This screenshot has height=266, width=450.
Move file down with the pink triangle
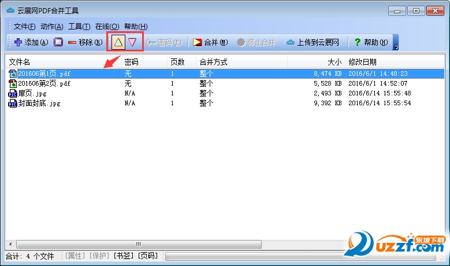click(132, 42)
